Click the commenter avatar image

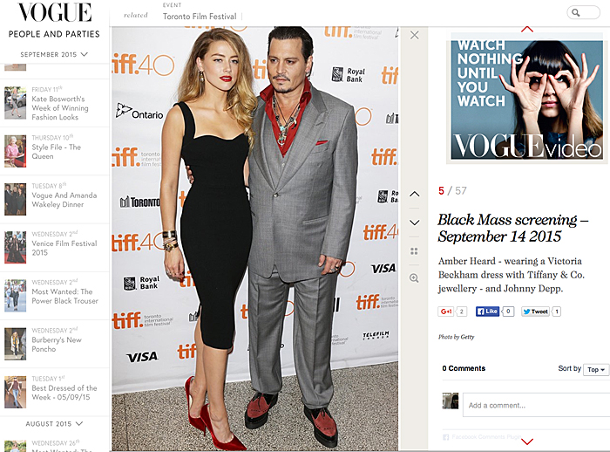[451, 401]
